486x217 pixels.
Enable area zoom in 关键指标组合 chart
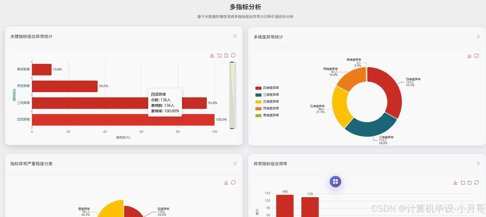[x=219, y=55]
